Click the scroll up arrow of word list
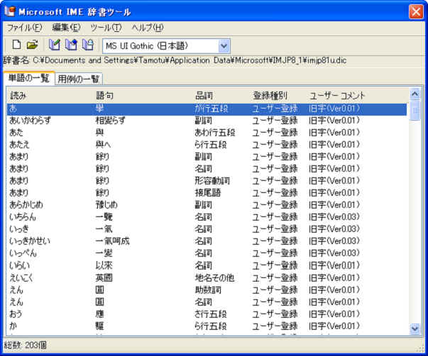The width and height of the screenshot is (428, 356). (415, 93)
